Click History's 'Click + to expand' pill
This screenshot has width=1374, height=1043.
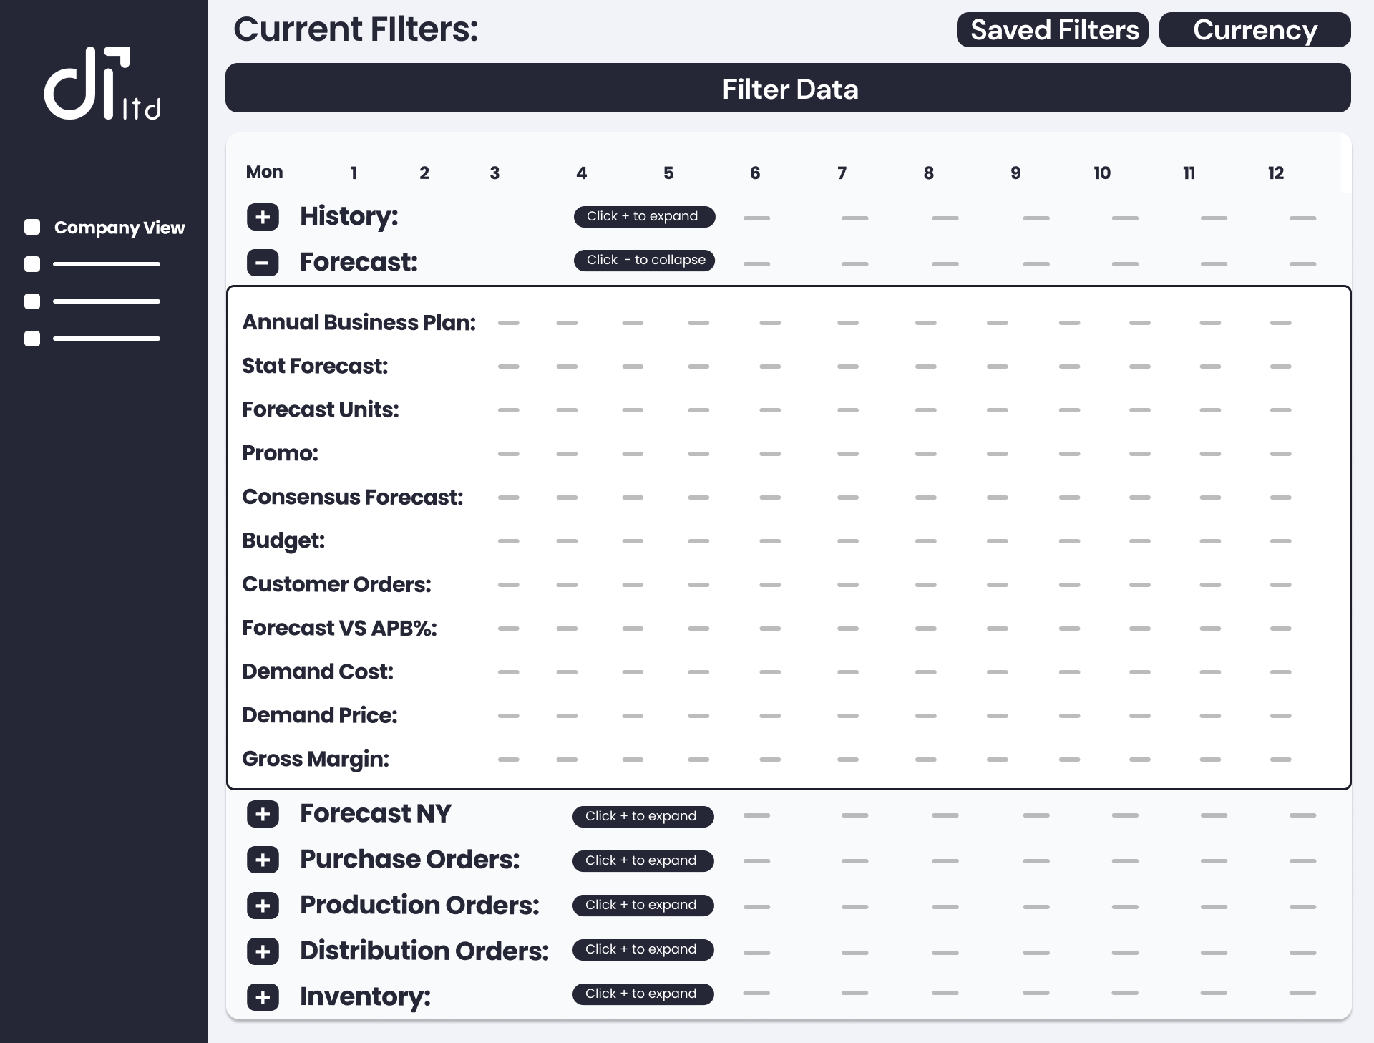644,217
